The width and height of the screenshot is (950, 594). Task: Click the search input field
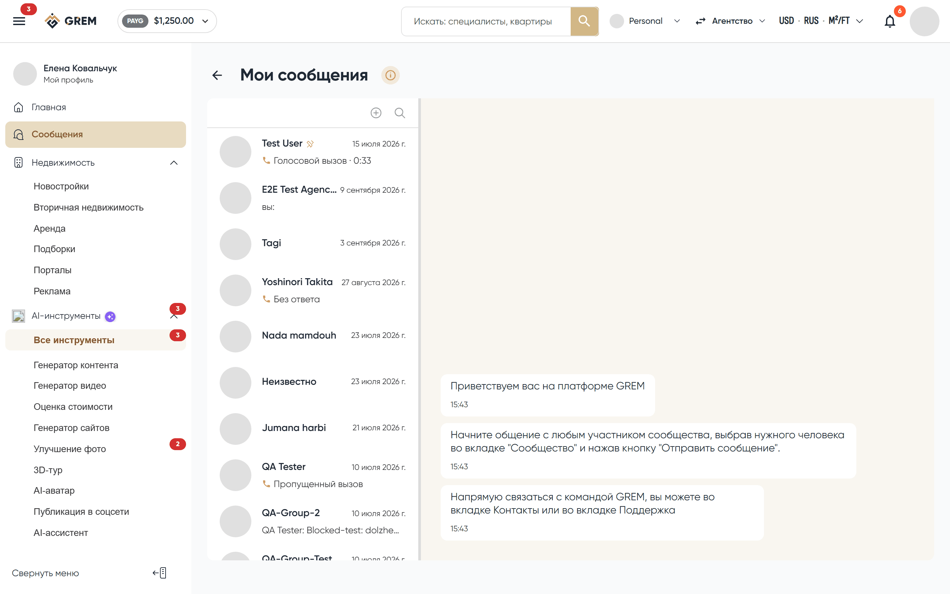point(486,21)
